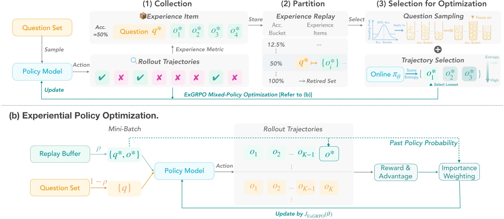Click the Replay Buffer box
Viewport: 504px width, 219px height.
tap(60, 154)
